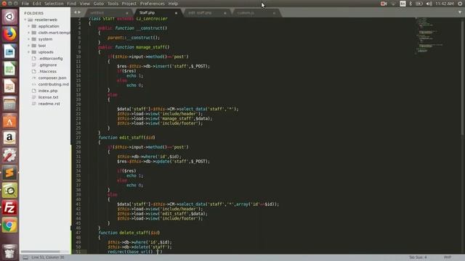Open the File menu
This screenshot has height=261, width=465.
point(25,4)
